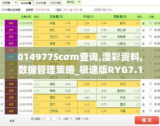Open the 历史期 dropdown
160x126 pixels.
(x=9, y=3)
